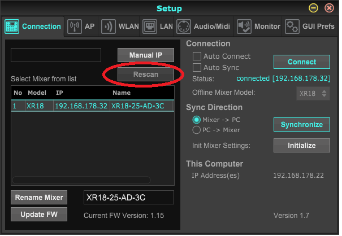Viewport: 342px width, 236px height.
Task: Click the Synchronize button
Action: click(x=301, y=125)
